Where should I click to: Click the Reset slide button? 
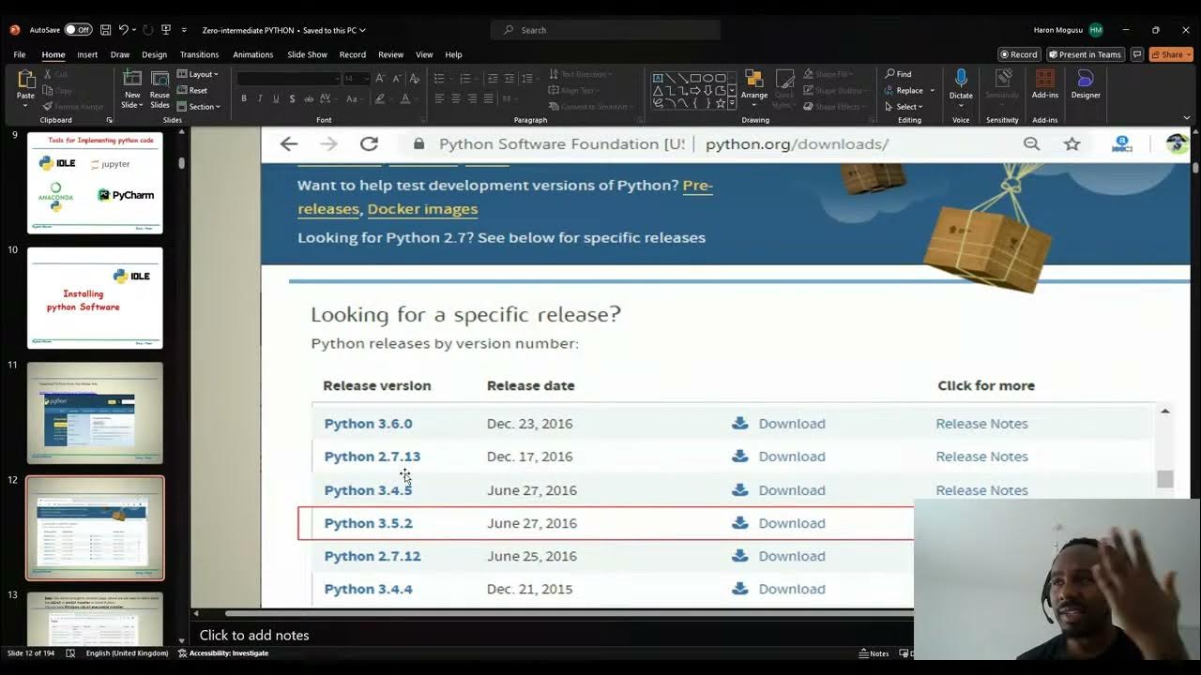click(191, 90)
